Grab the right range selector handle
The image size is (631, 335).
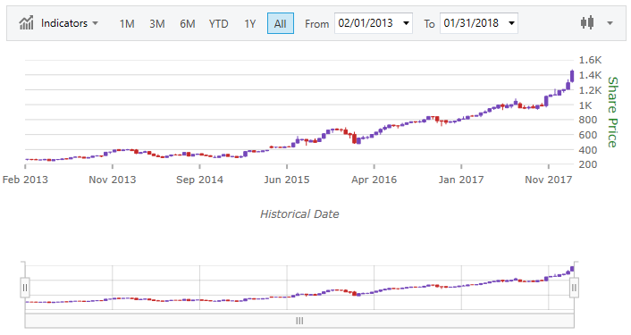pos(574,288)
